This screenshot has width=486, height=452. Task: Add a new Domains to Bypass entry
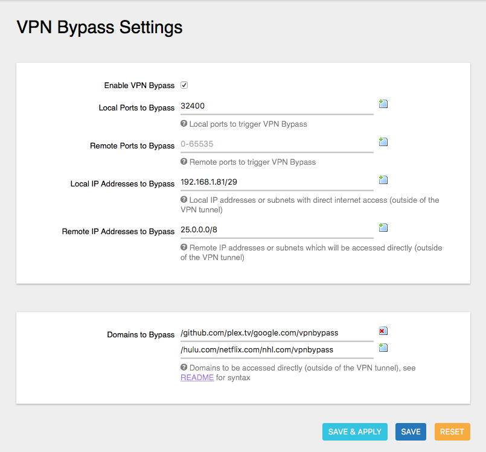click(x=383, y=348)
